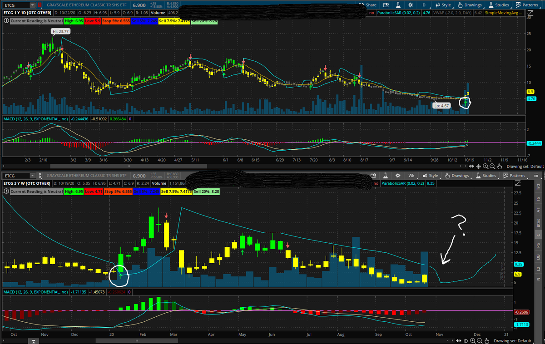Open Studies menu on the top chart
The image size is (545, 344).
click(x=500, y=5)
